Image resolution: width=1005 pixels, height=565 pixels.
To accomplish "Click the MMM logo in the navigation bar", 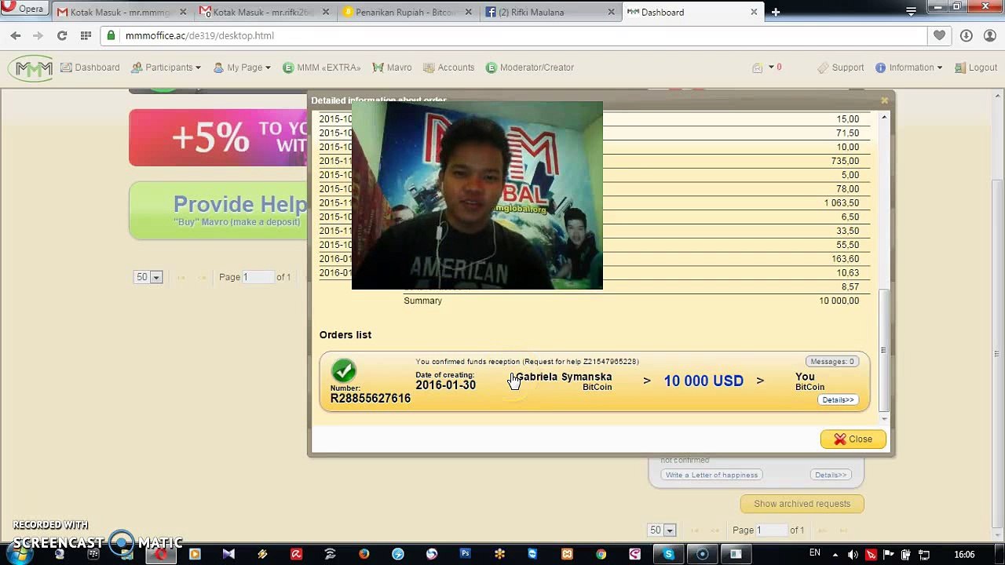I will [31, 68].
